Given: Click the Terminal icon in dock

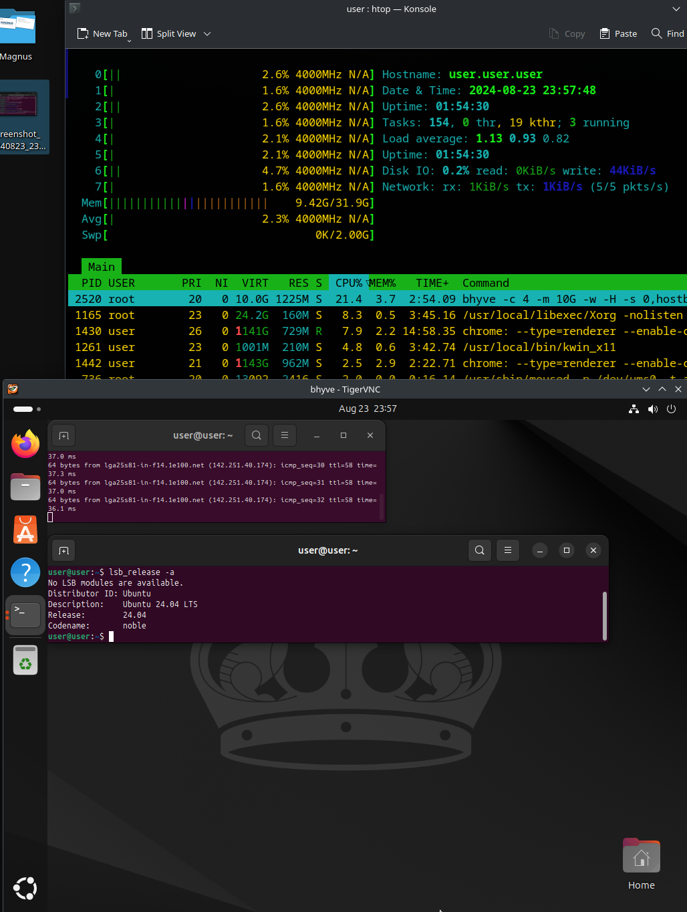Looking at the screenshot, I should point(25,615).
